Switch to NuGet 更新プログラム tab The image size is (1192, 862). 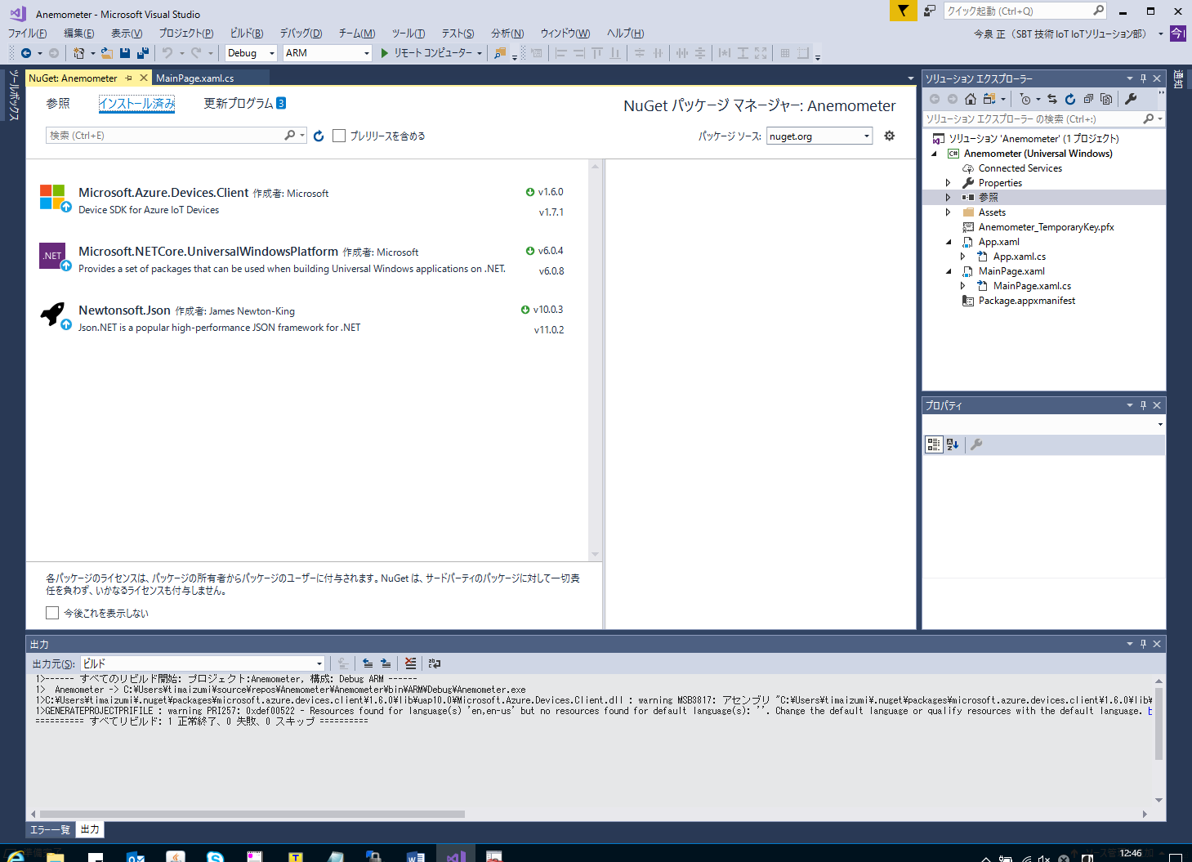(244, 104)
